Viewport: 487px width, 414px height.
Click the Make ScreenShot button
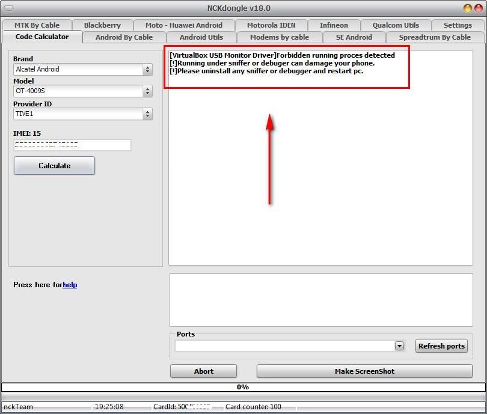click(x=364, y=371)
